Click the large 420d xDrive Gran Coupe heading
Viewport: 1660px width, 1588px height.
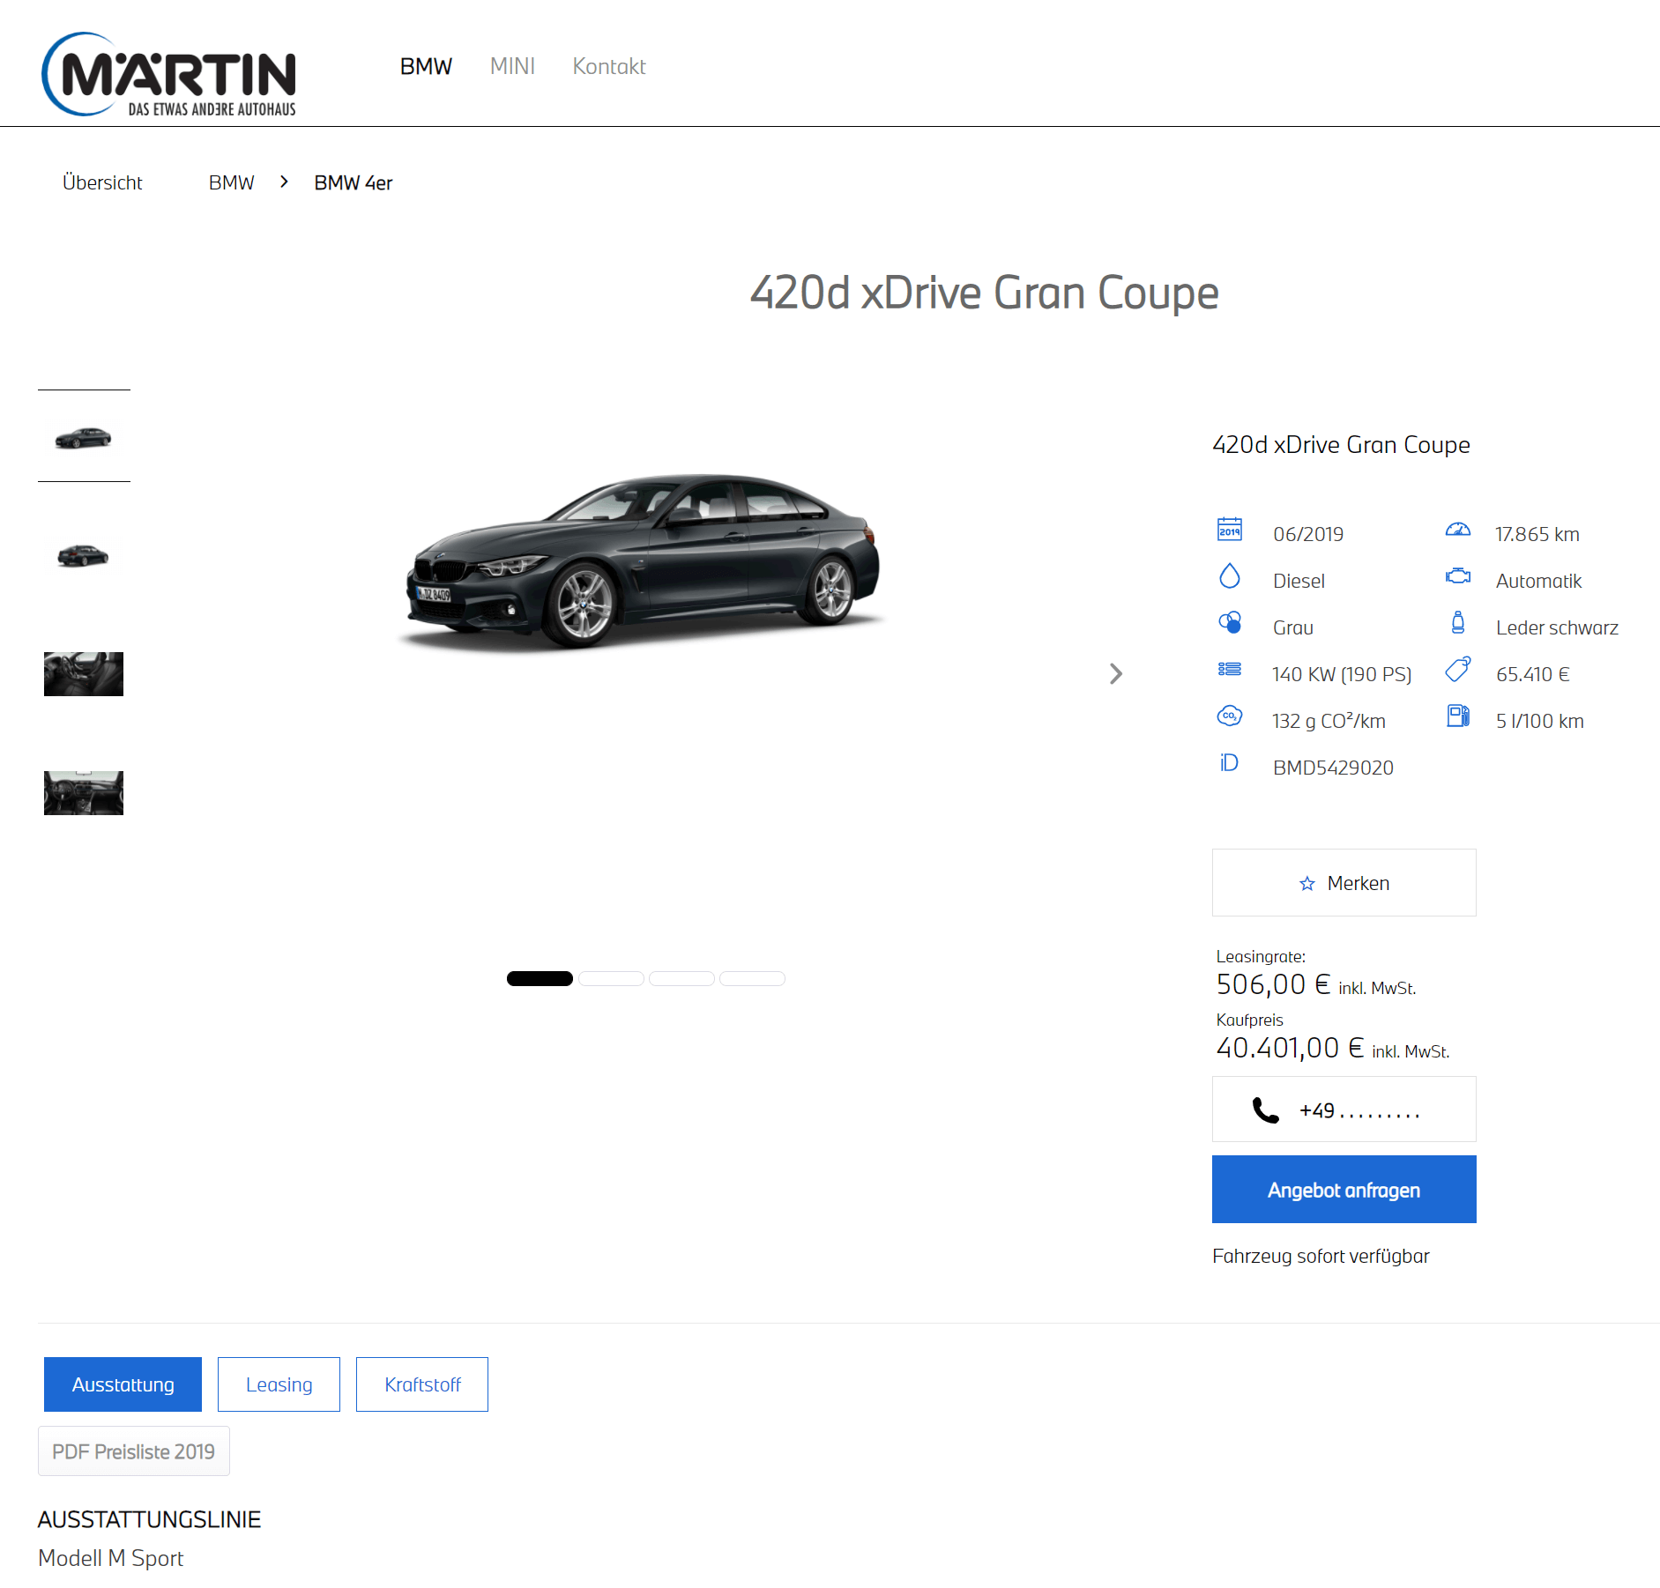click(984, 293)
